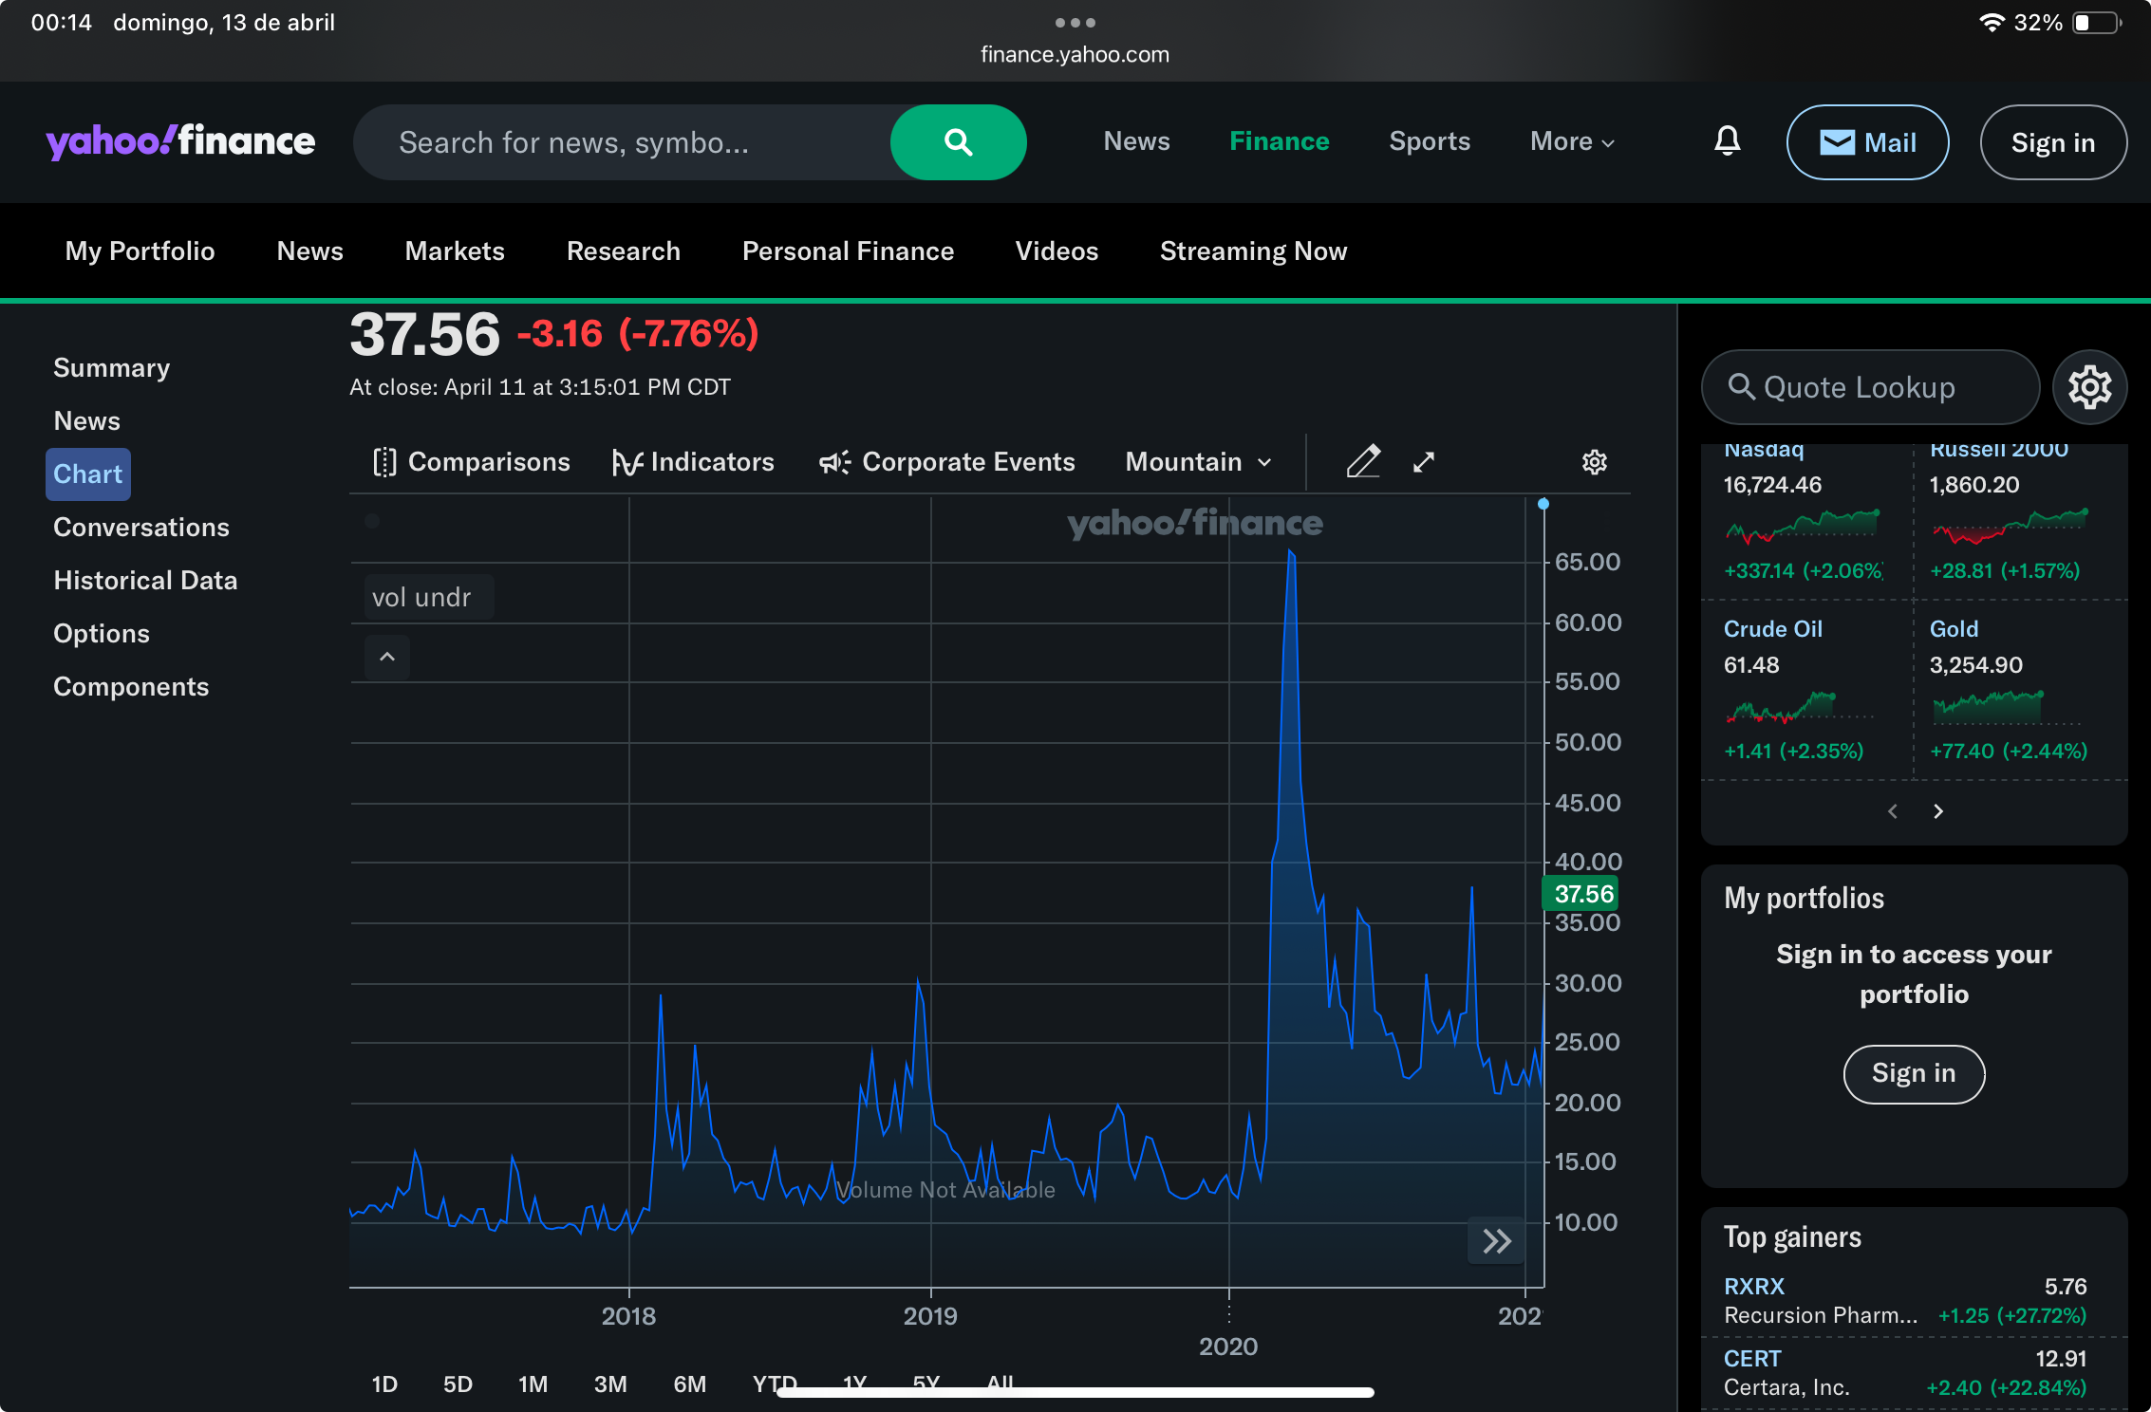Open Historical Data in sidebar
The width and height of the screenshot is (2151, 1412).
tap(145, 580)
